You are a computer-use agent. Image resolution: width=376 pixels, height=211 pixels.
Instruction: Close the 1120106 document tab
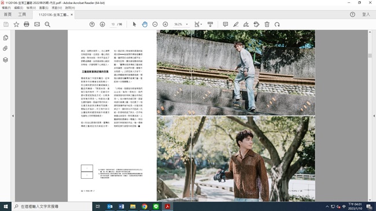coord(72,15)
